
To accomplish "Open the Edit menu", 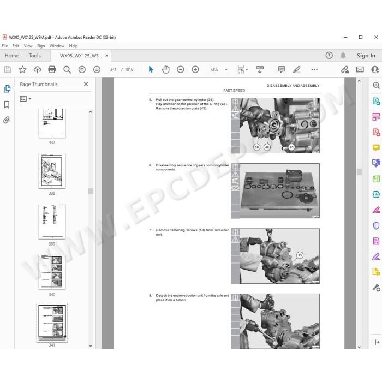I will pos(16,46).
